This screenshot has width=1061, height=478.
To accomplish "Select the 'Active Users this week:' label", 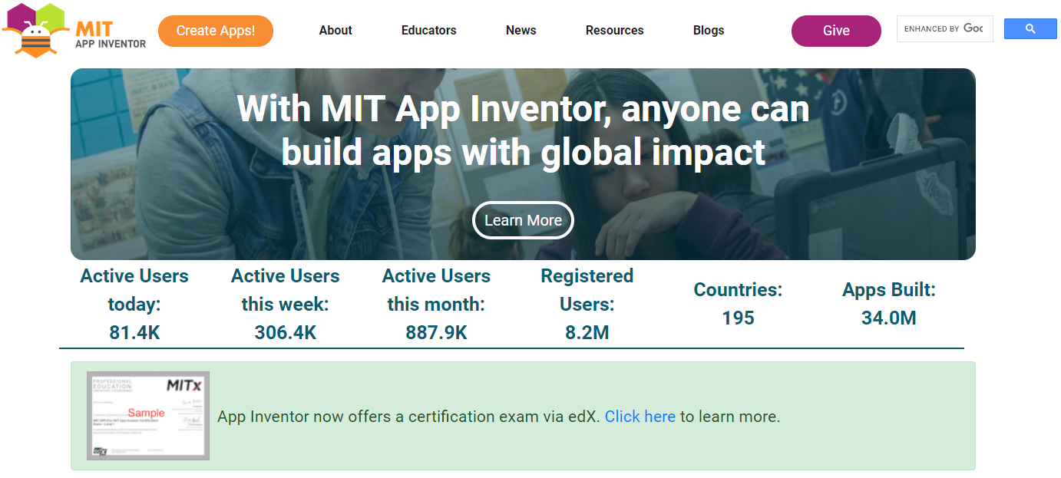I will [286, 290].
